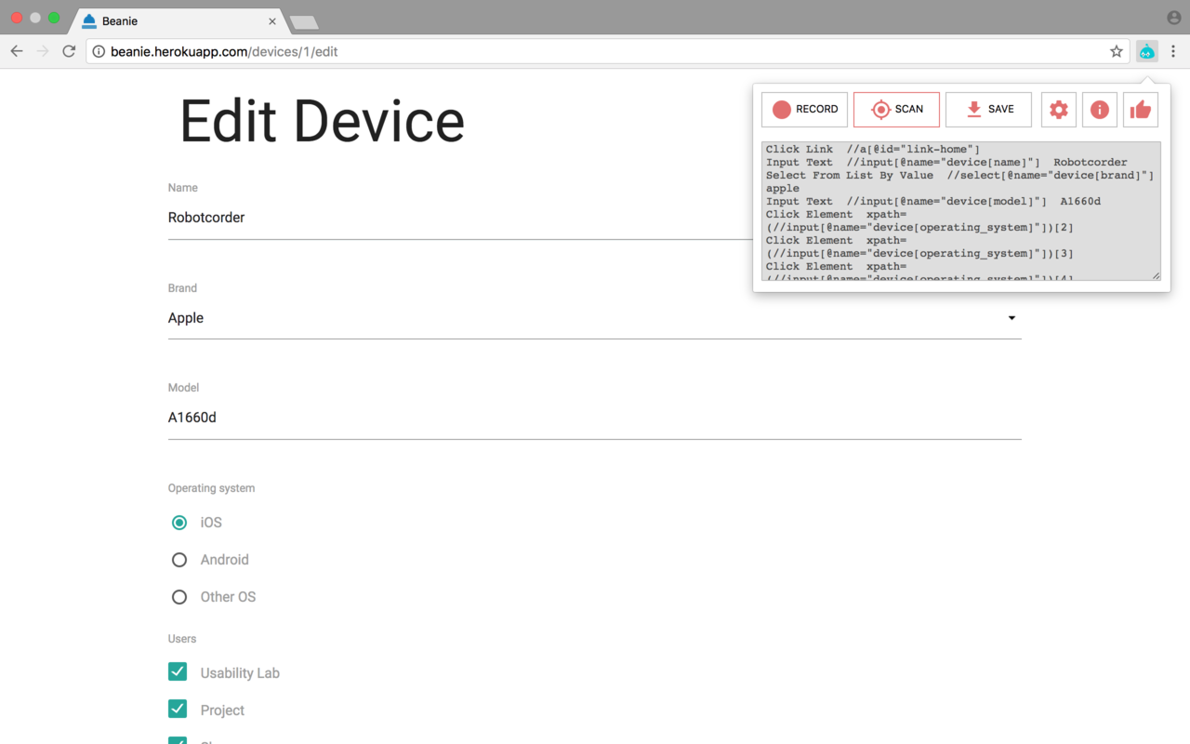Click the Users label

point(182,639)
